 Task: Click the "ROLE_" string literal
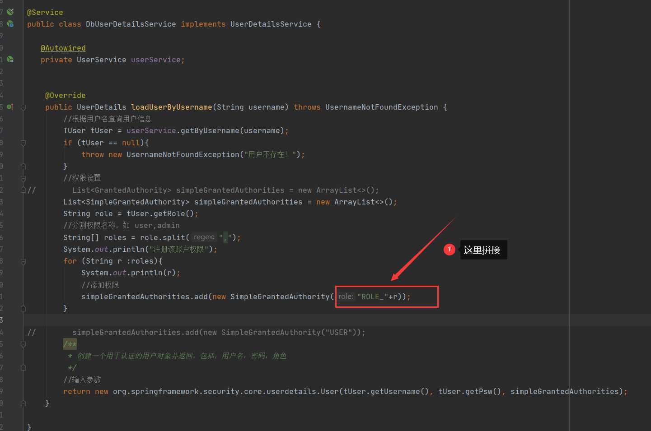(373, 297)
